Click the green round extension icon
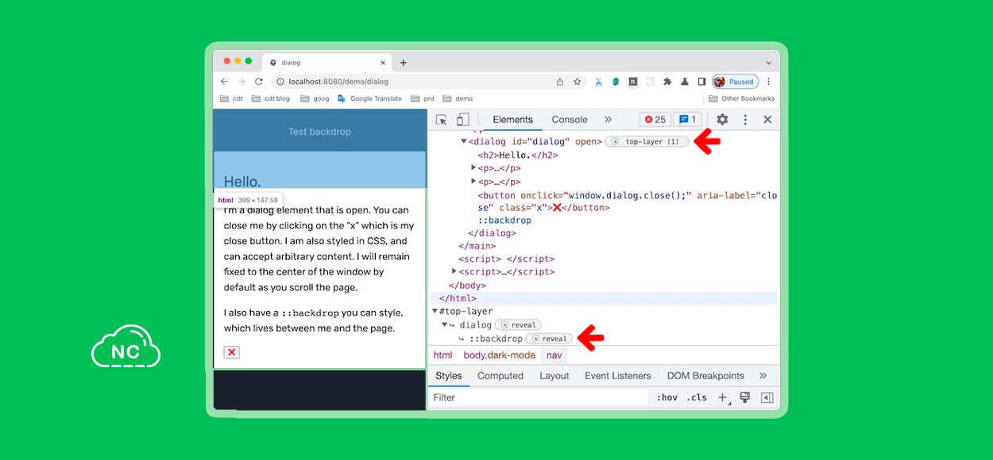The height and width of the screenshot is (460, 993). [x=616, y=82]
